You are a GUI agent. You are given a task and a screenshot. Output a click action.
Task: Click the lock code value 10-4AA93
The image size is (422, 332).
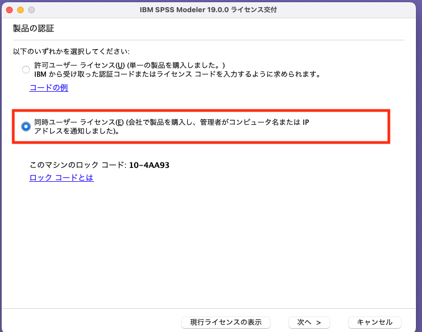149,165
